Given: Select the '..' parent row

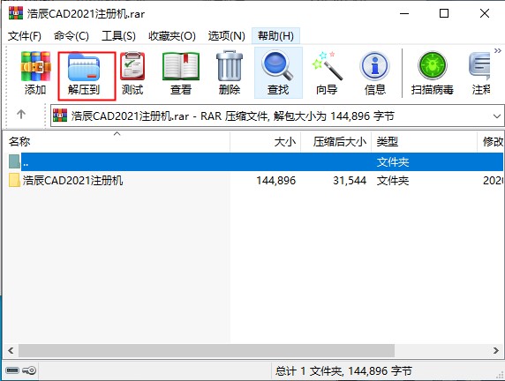Looking at the screenshot, I should tap(256, 161).
